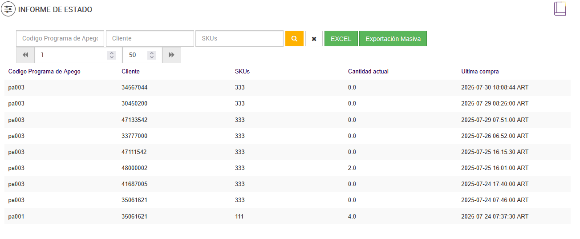The image size is (580, 239).
Task: Clear filters with the X button
Action: click(x=314, y=39)
